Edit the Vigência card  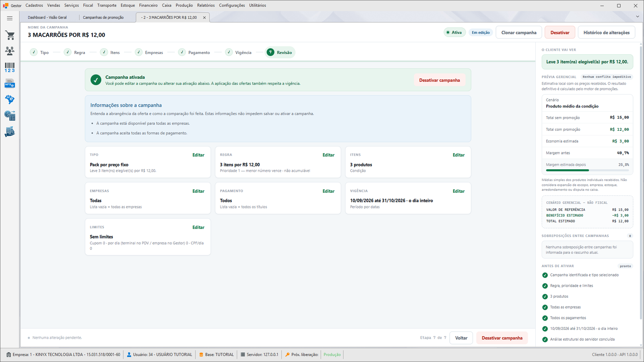(458, 191)
